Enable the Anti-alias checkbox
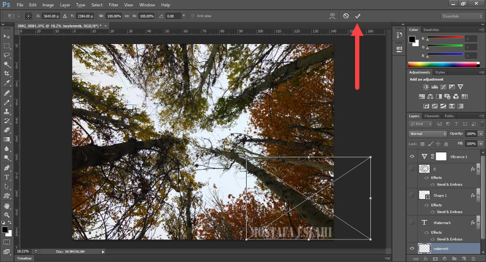The height and width of the screenshot is (262, 486). 193,16
